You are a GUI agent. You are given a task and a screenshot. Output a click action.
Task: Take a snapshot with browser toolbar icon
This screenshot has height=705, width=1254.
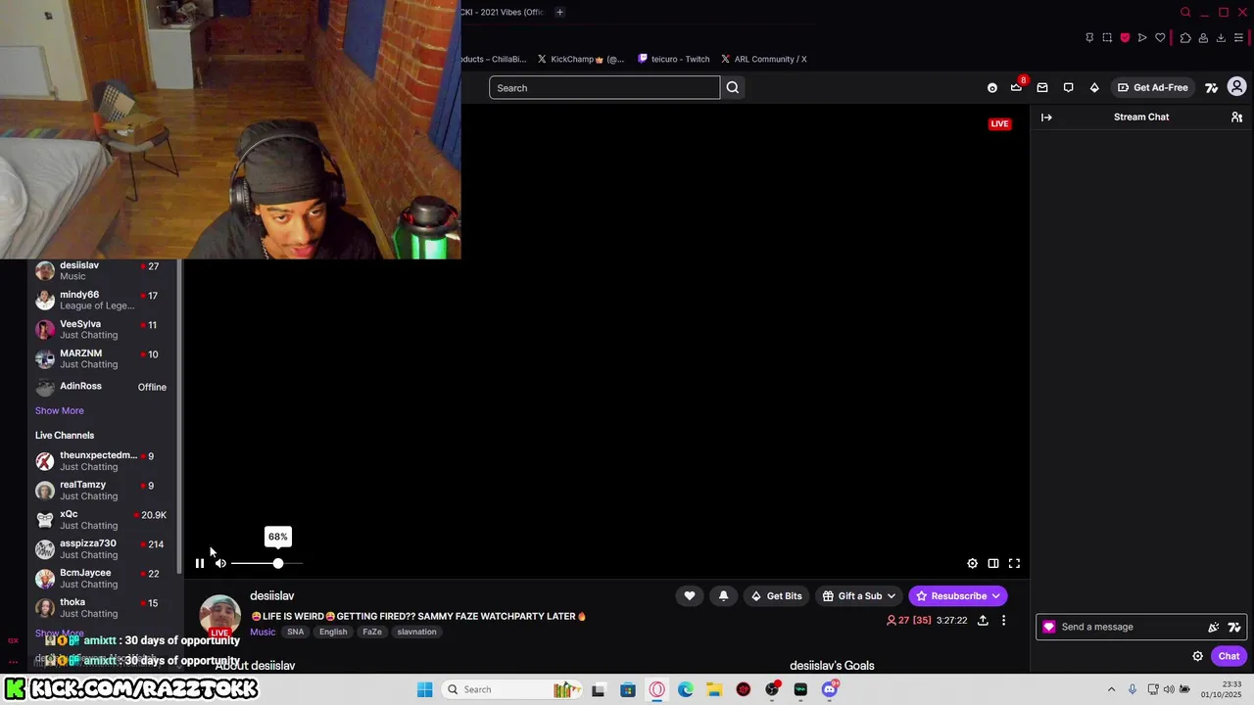click(1107, 37)
